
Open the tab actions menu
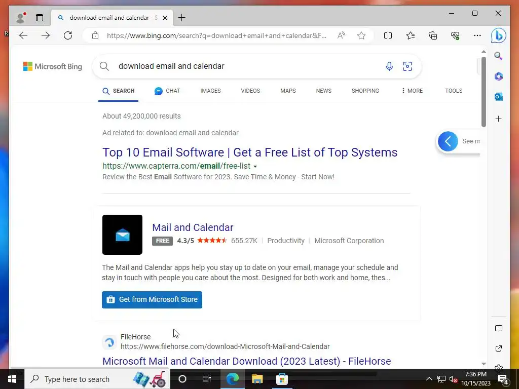pos(40,18)
